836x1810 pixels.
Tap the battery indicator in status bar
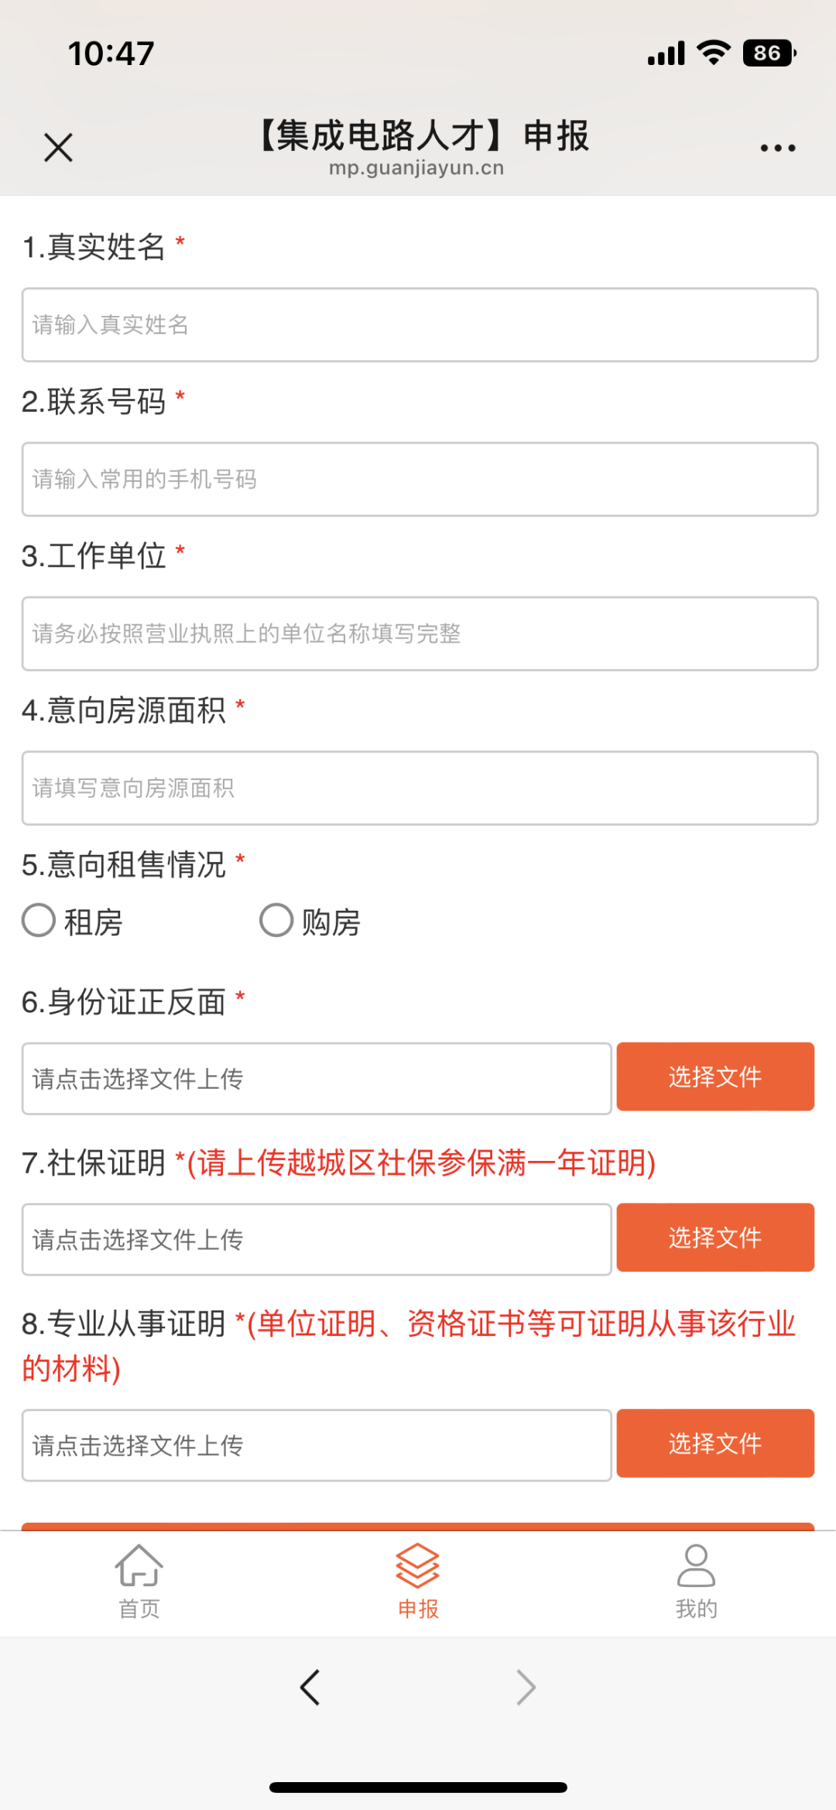point(769,53)
